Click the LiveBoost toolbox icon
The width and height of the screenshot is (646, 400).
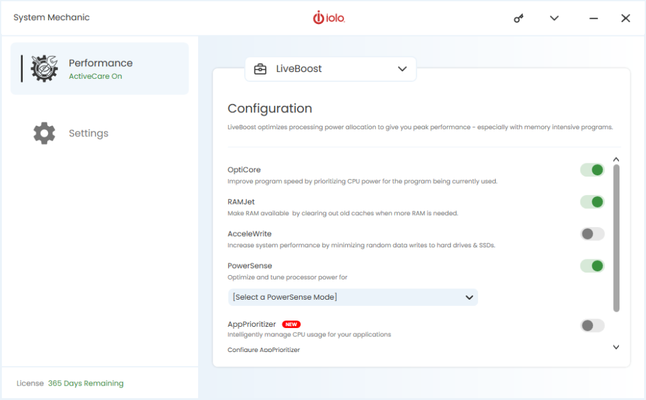pos(260,69)
